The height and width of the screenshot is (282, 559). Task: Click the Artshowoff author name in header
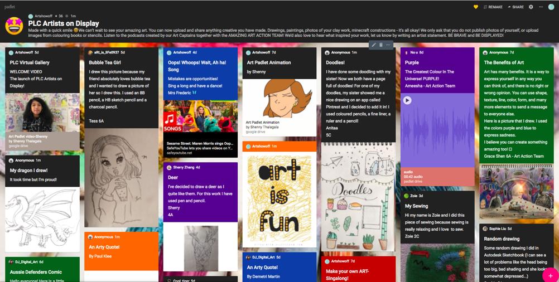[x=44, y=16]
